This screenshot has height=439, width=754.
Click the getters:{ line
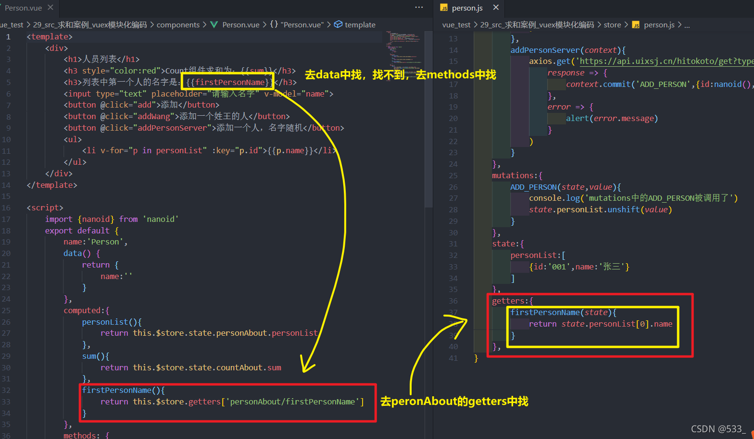coord(513,301)
